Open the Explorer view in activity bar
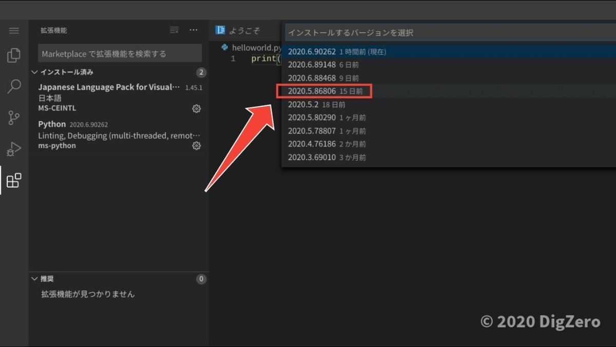 (x=14, y=55)
